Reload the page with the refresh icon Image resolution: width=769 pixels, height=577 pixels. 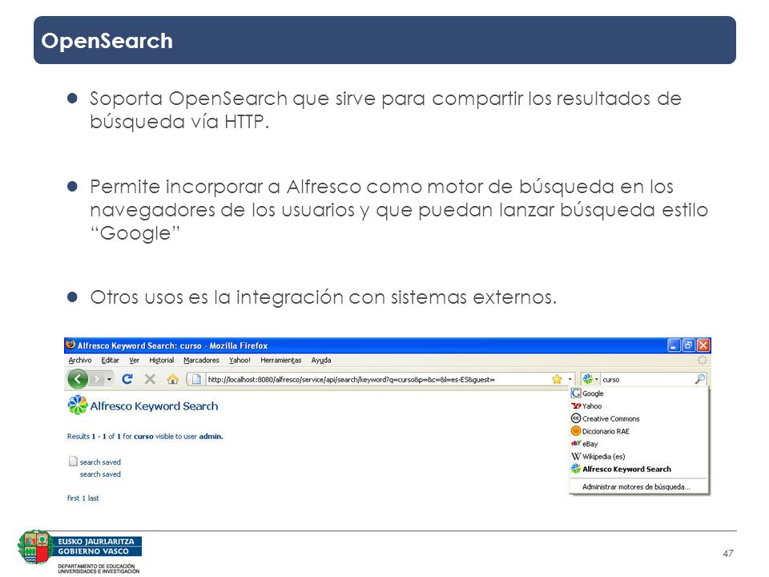pos(127,379)
